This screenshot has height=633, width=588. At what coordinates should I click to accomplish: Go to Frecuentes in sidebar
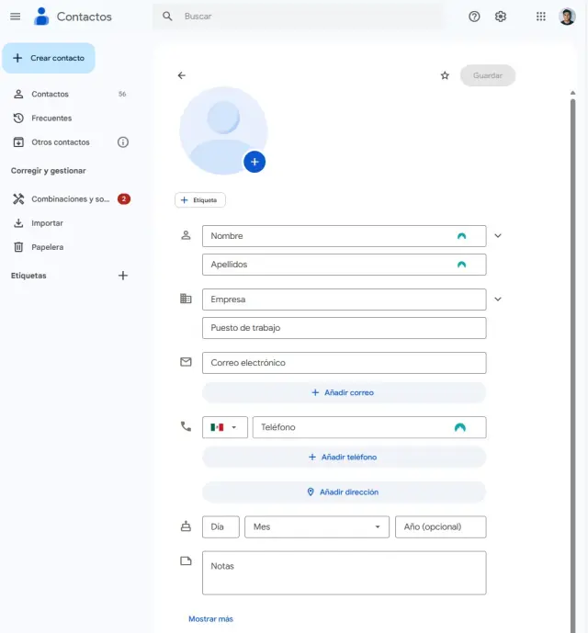point(51,119)
